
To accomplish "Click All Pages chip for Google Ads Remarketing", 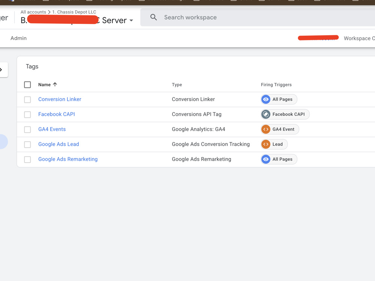I will tap(279, 159).
